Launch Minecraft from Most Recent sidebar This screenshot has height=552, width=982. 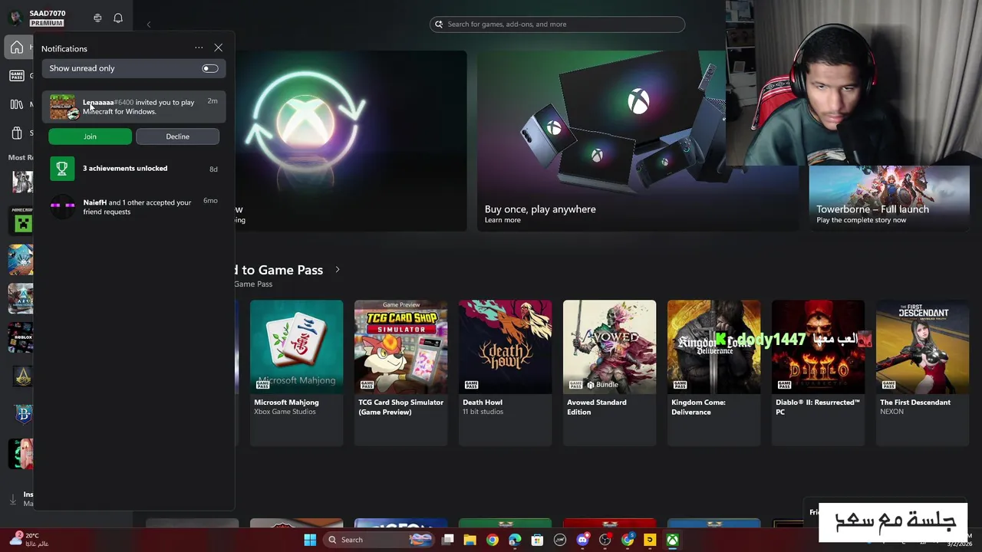click(21, 221)
